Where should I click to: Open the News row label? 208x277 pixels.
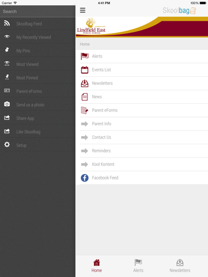[97, 97]
